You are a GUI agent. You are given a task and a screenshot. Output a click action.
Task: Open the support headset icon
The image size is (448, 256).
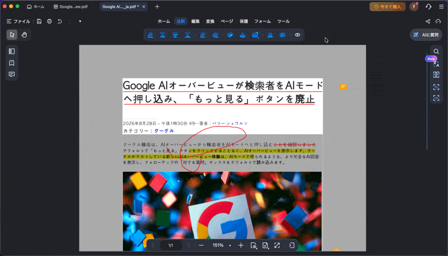tap(428, 7)
